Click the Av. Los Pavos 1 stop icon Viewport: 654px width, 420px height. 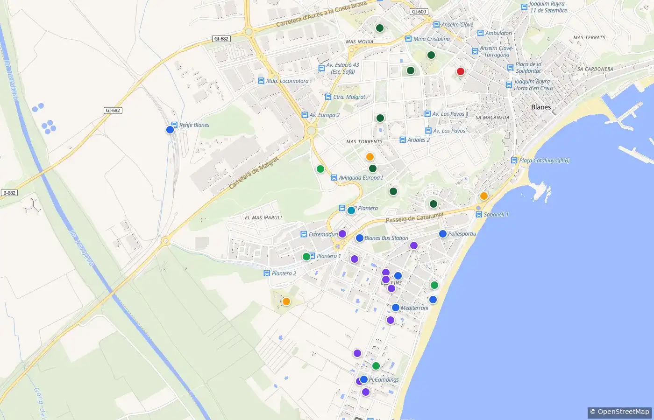[427, 113]
